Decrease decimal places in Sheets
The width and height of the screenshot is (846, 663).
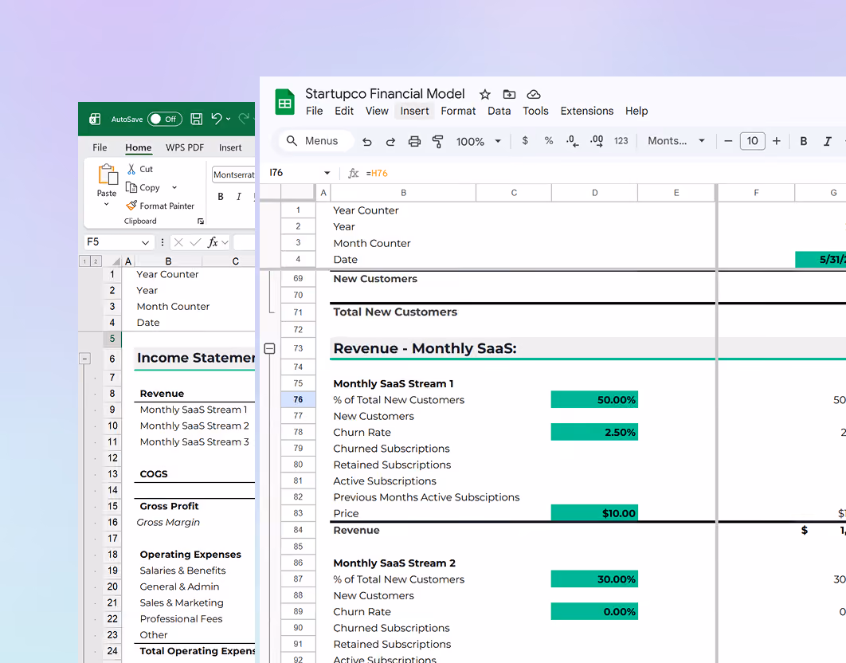(572, 141)
